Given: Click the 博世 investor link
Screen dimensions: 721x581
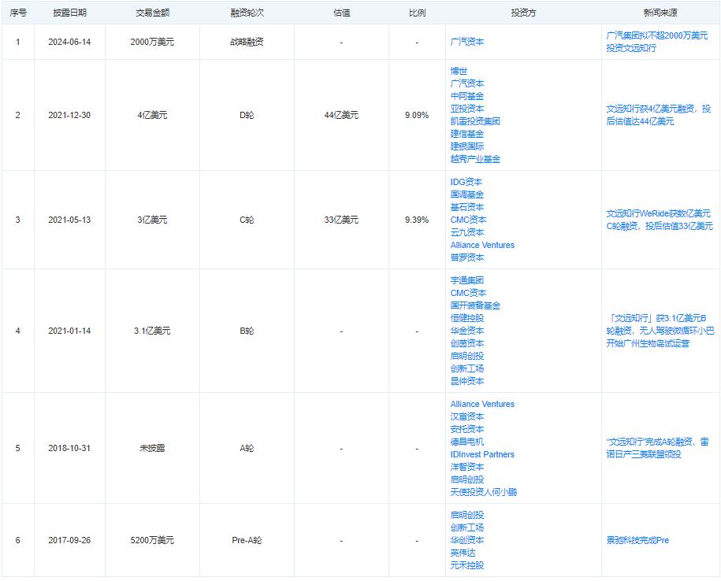Looking at the screenshot, I should pos(459,71).
